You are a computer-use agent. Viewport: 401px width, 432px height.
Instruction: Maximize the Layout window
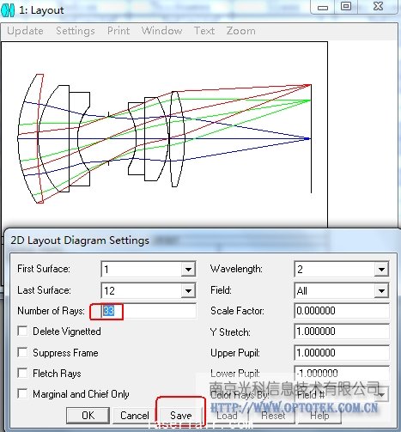346,6
